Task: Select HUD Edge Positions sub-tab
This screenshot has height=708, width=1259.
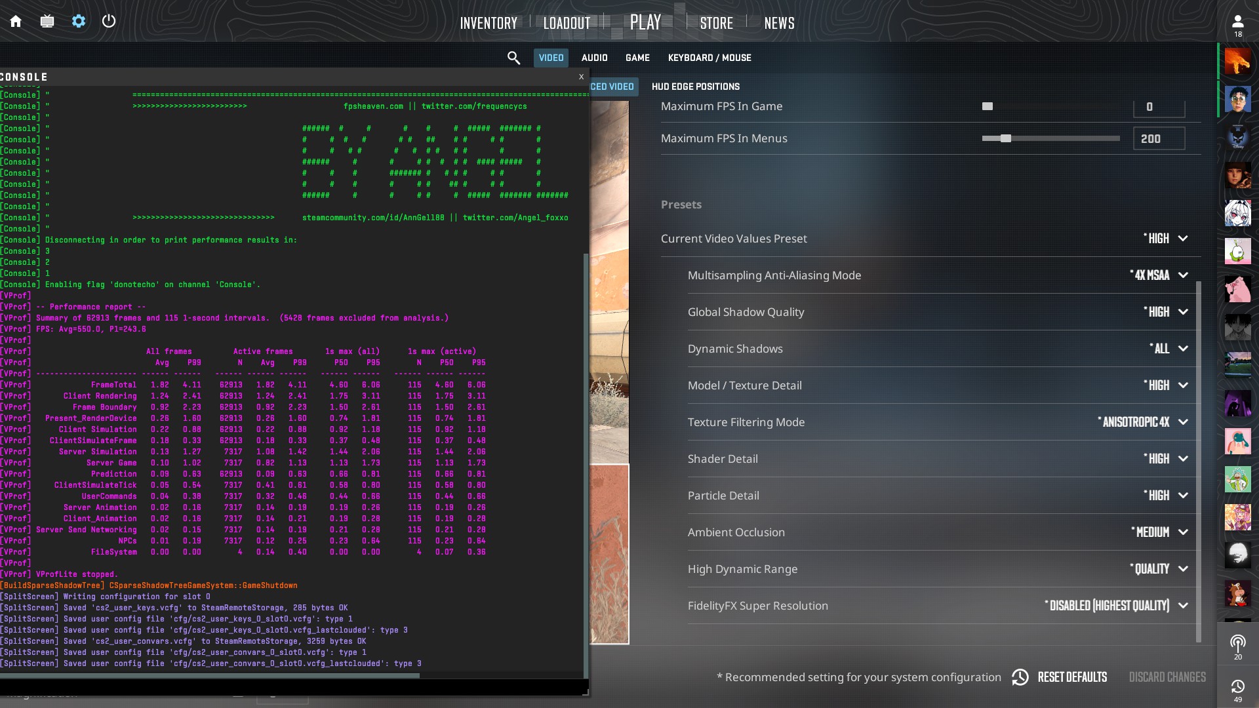Action: coord(695,87)
